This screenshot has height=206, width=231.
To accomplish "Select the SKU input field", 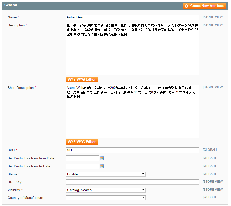I will (132, 150).
